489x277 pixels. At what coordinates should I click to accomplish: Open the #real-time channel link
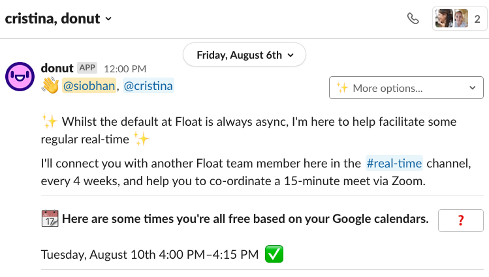tap(394, 163)
